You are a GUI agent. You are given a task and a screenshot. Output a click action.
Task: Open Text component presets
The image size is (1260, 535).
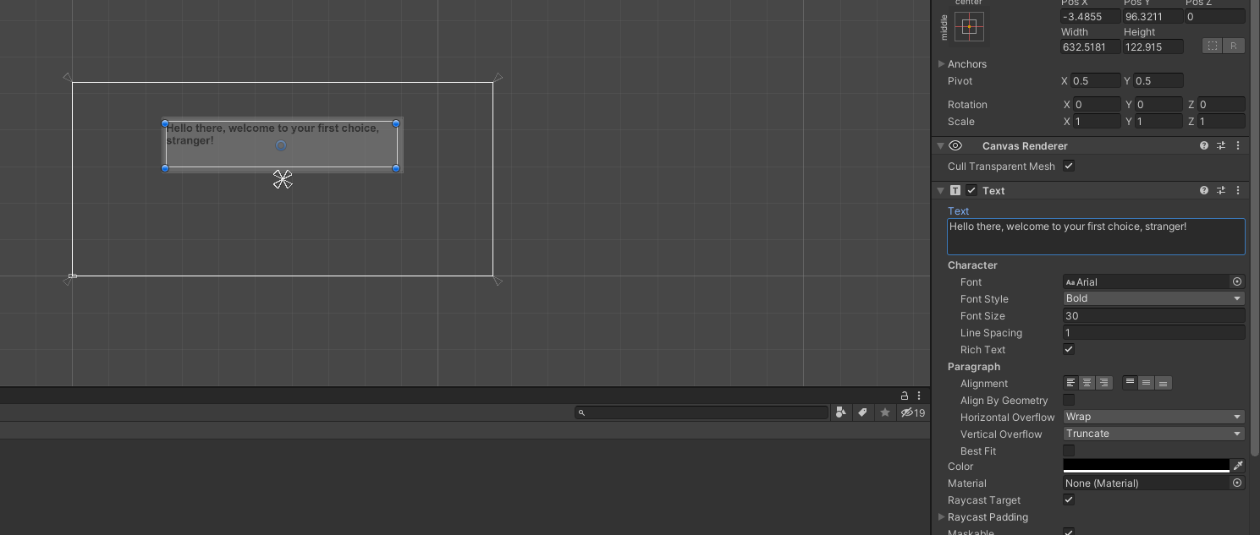click(x=1221, y=191)
